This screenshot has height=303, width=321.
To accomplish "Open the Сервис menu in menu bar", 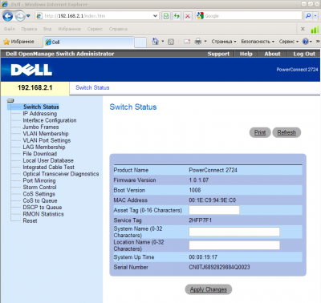I will (x=95, y=29).
